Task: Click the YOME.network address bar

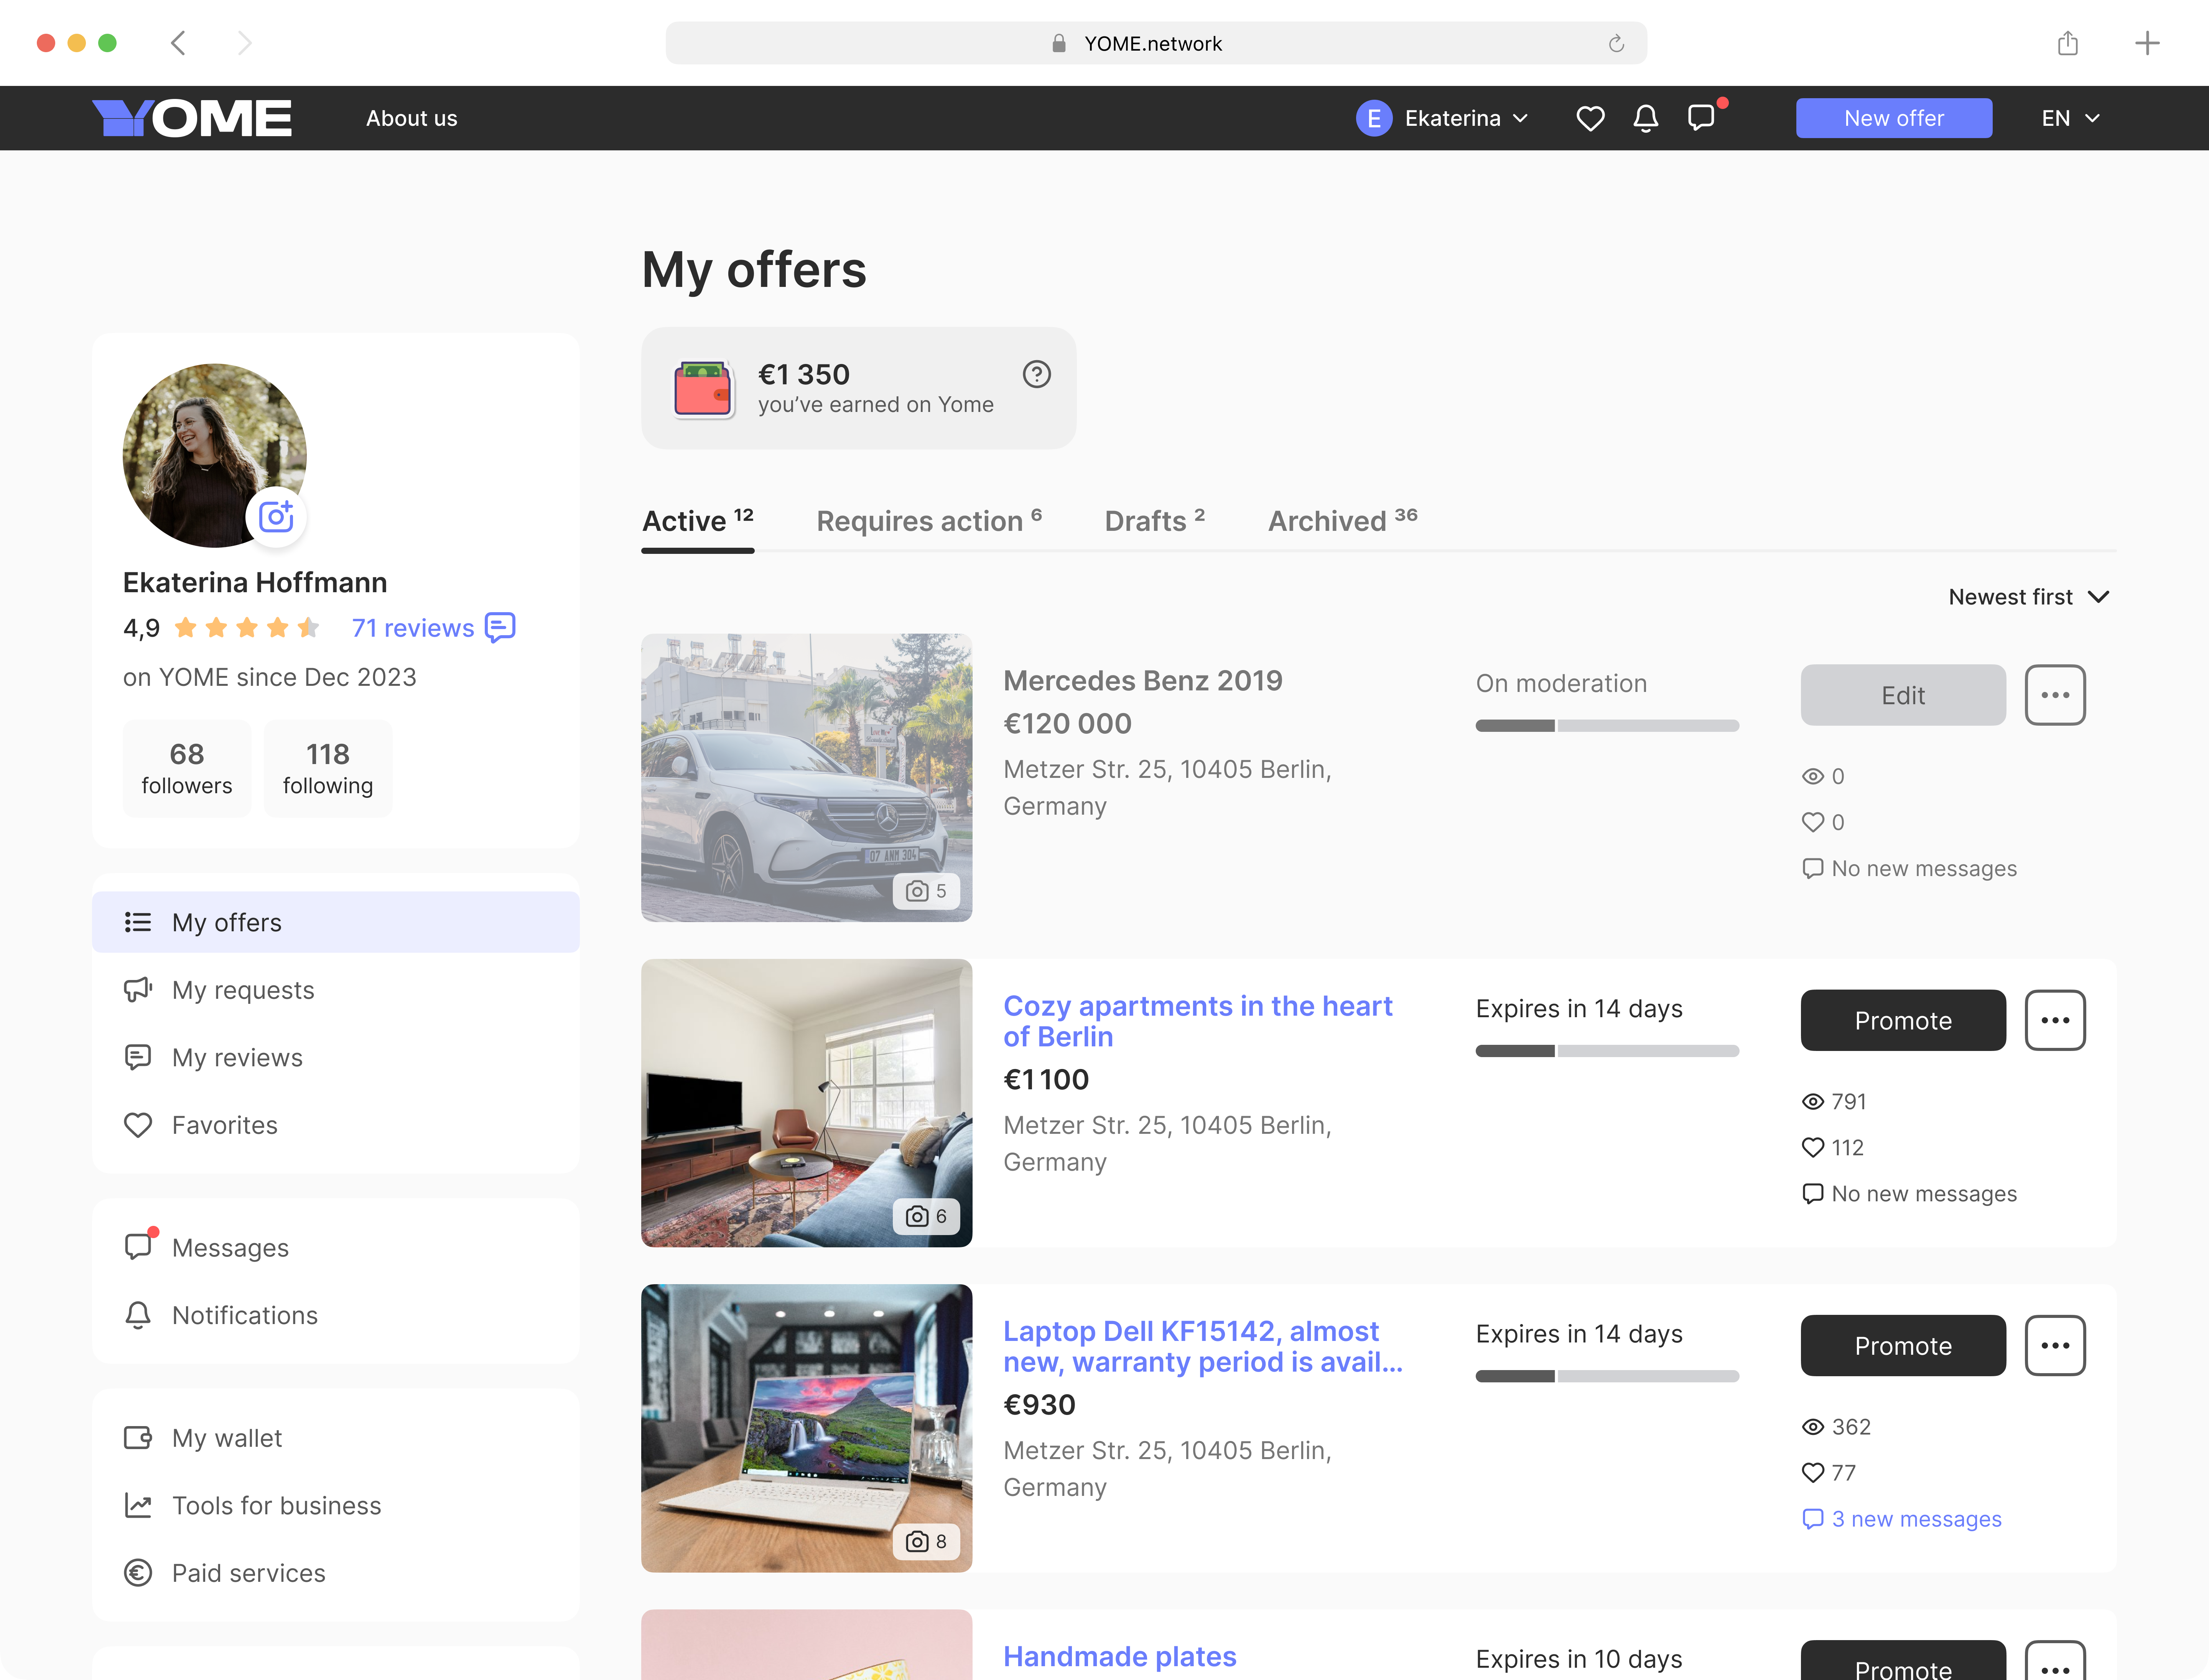Action: pos(1155,43)
